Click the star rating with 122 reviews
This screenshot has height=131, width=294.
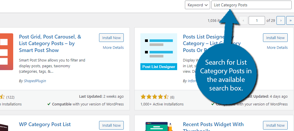(2, 97)
